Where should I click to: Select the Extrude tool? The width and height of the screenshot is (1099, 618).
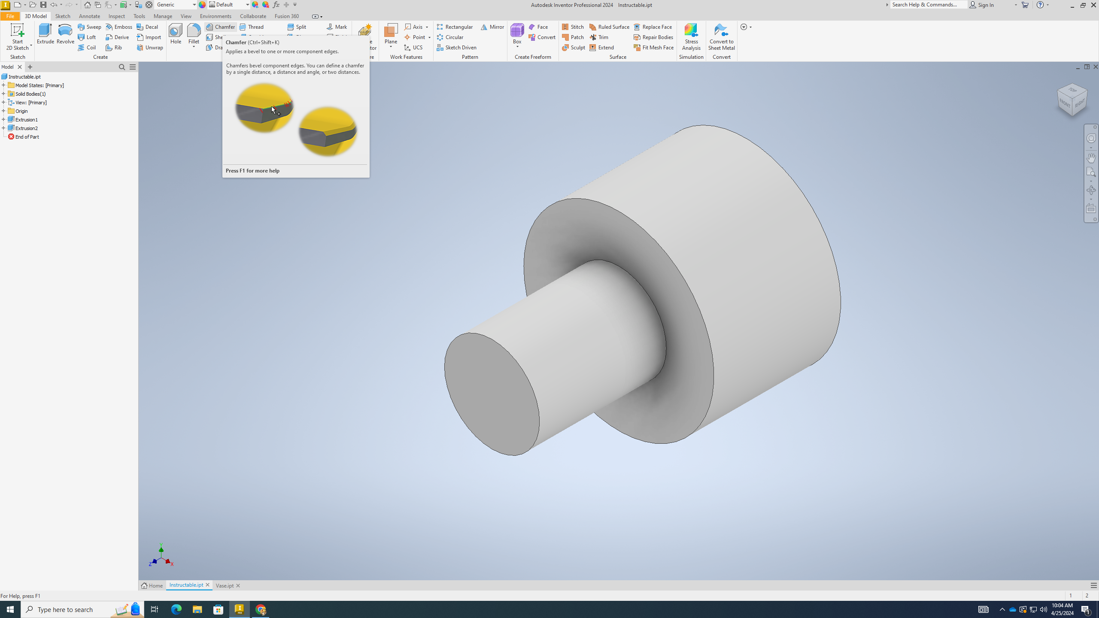point(45,34)
